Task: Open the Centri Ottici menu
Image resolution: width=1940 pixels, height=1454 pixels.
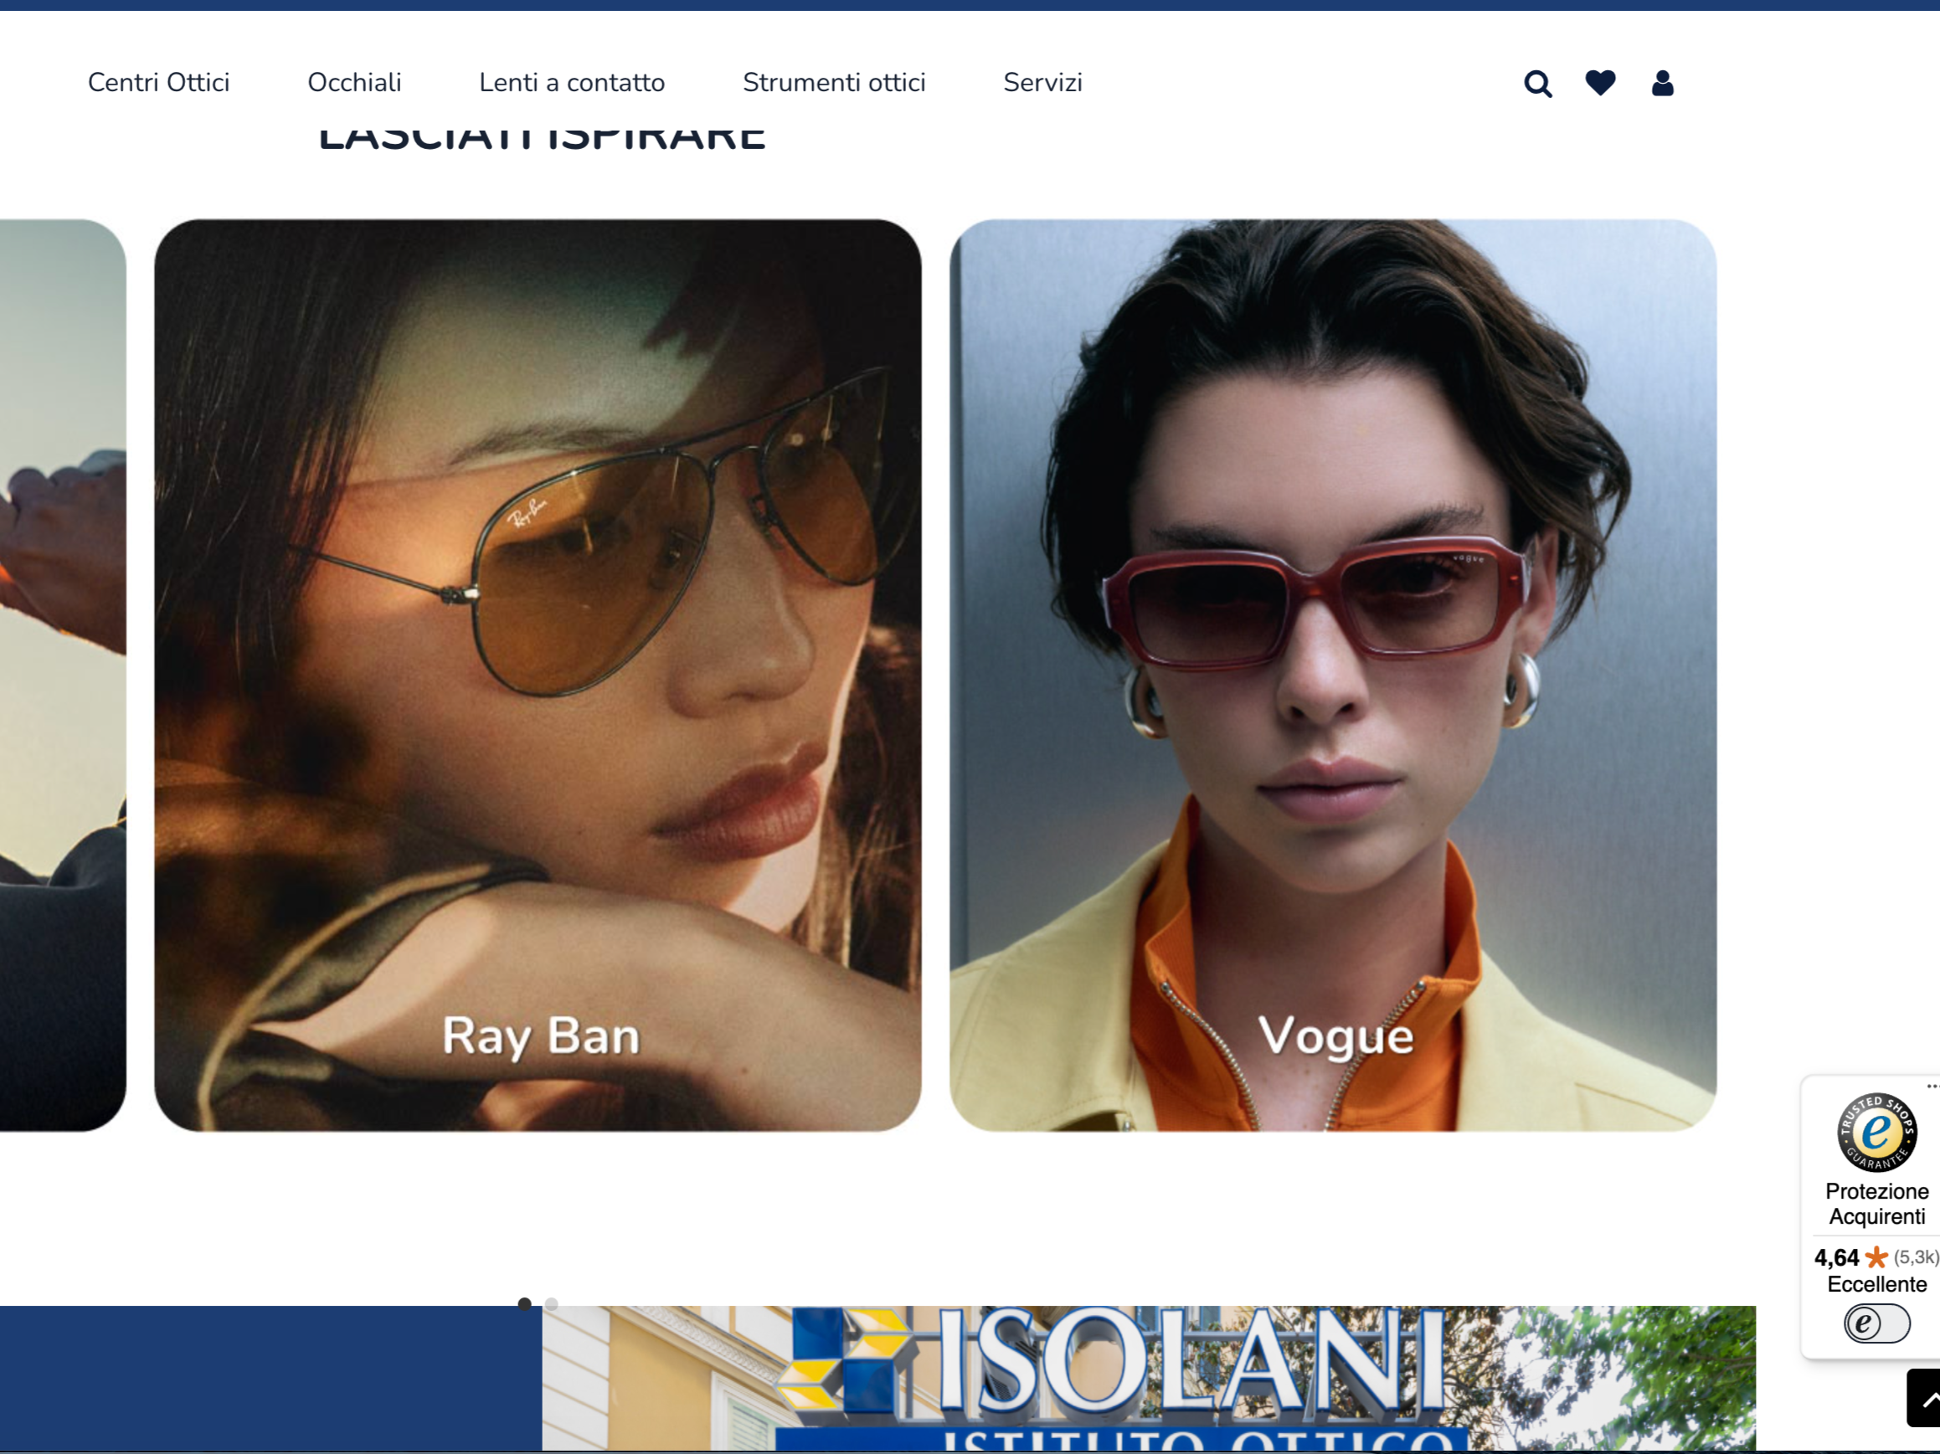Action: tap(159, 82)
